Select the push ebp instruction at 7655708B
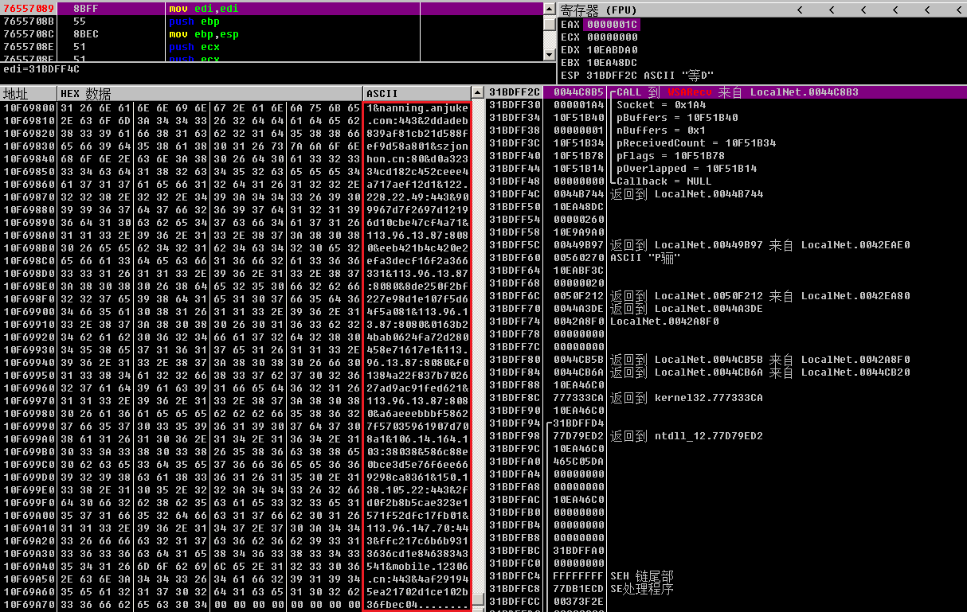Image resolution: width=967 pixels, height=612 pixels. (x=271, y=21)
